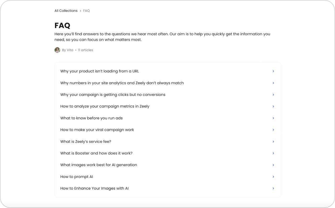Viewport: 335px width, 208px height.
Task: Click chevron for 'What to know before you run ads'
Action: pyautogui.click(x=273, y=118)
